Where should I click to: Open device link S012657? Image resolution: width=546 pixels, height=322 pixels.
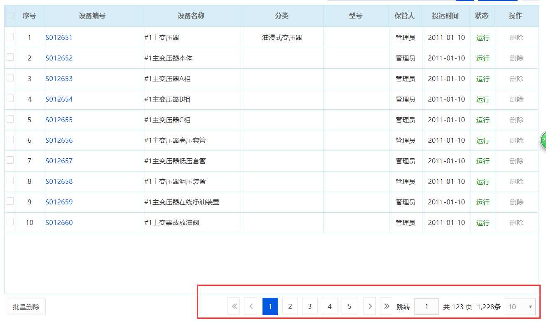[x=59, y=161]
